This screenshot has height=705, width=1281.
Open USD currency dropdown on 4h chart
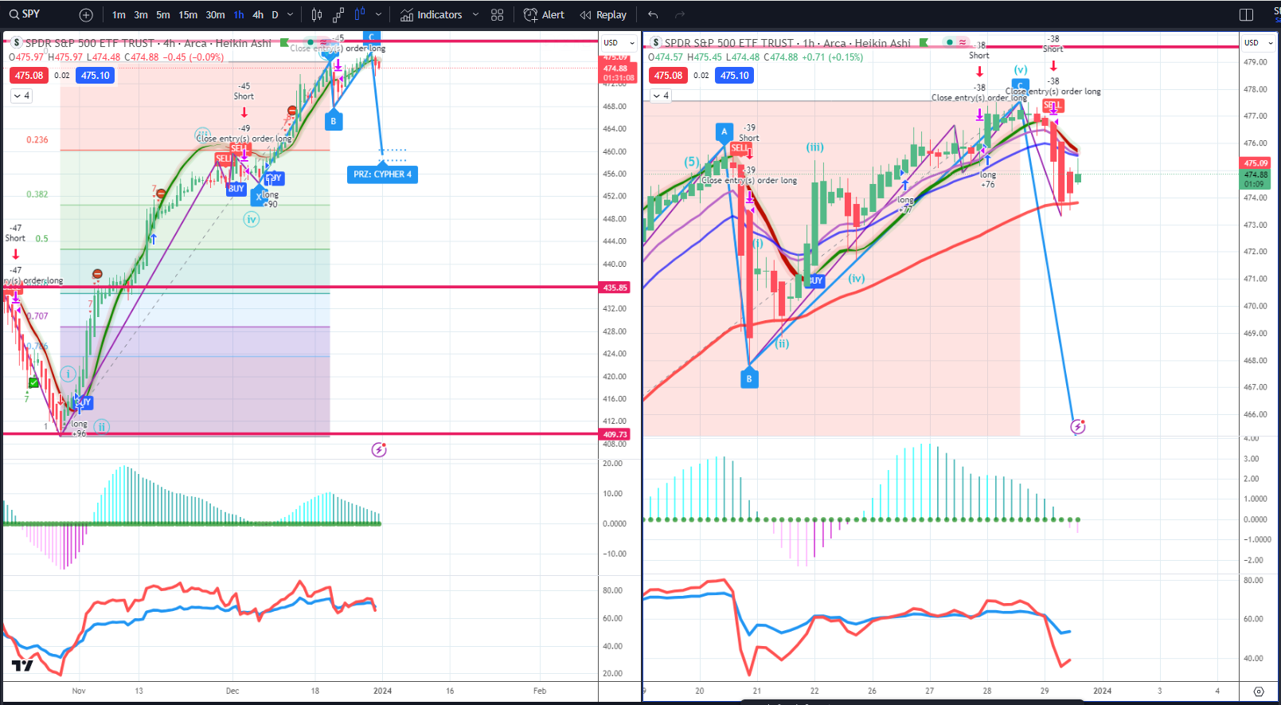pyautogui.click(x=619, y=42)
